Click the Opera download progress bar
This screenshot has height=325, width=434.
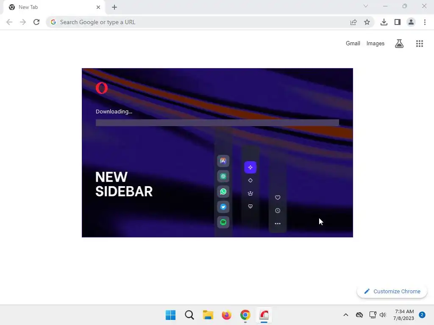(x=217, y=123)
